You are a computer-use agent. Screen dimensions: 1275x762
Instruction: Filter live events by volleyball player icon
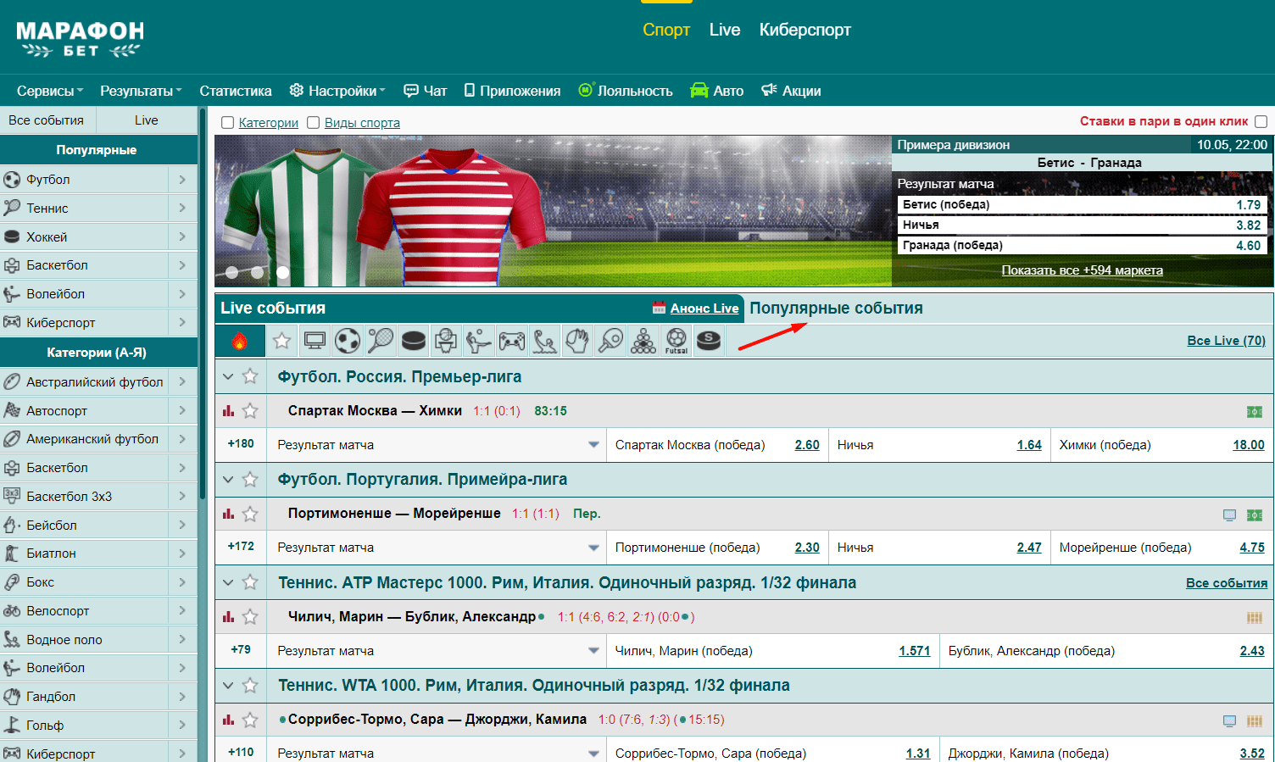(x=478, y=341)
